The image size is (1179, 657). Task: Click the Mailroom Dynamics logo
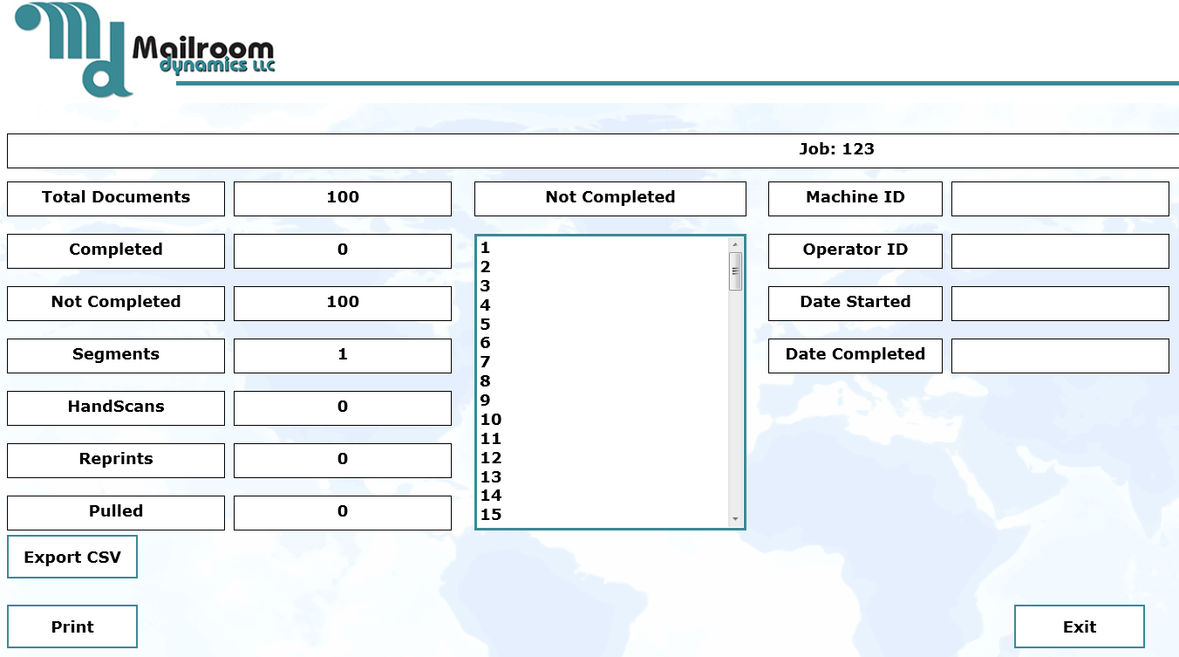point(140,48)
